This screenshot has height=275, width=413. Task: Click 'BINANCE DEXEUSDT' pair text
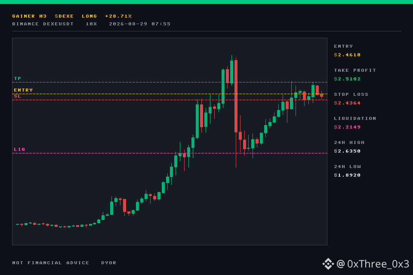[x=43, y=24]
